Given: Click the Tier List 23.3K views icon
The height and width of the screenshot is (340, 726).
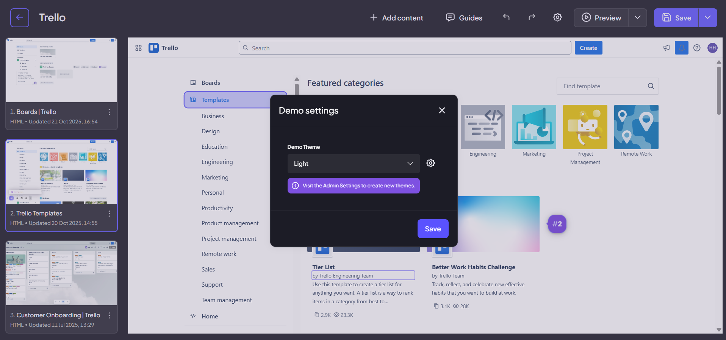Looking at the screenshot, I should (336, 315).
